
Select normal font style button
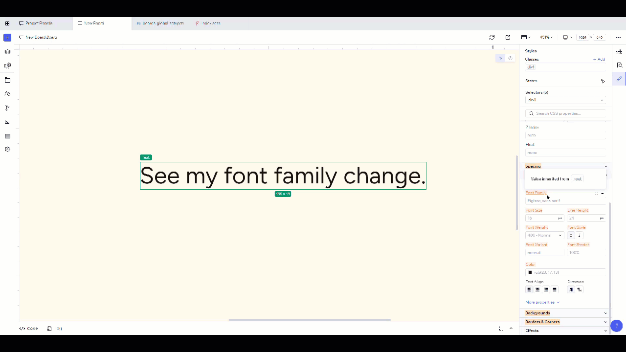point(571,235)
